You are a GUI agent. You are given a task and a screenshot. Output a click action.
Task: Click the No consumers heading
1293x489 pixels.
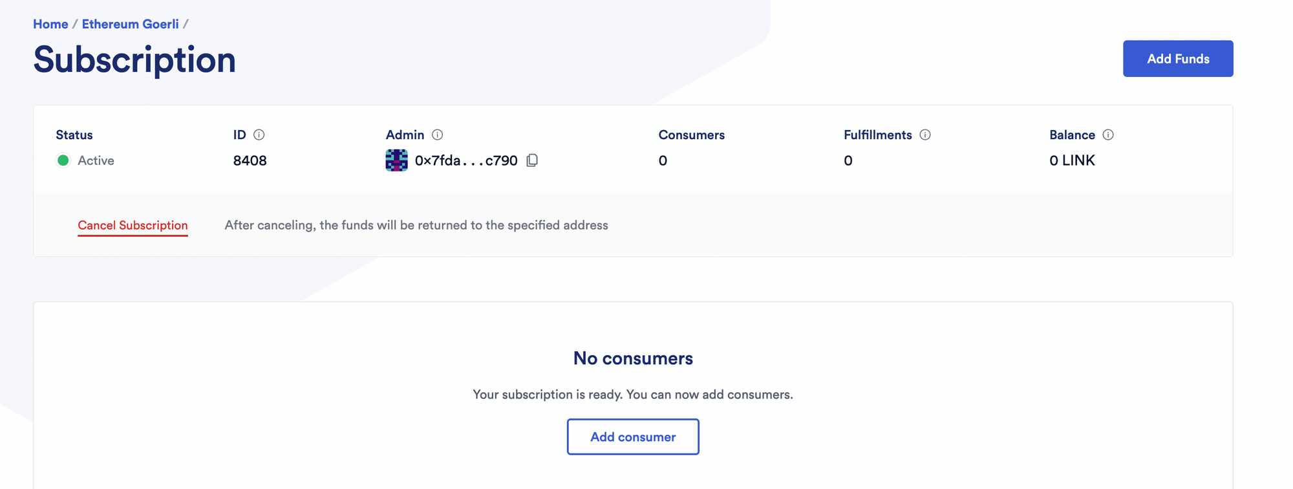(x=633, y=358)
